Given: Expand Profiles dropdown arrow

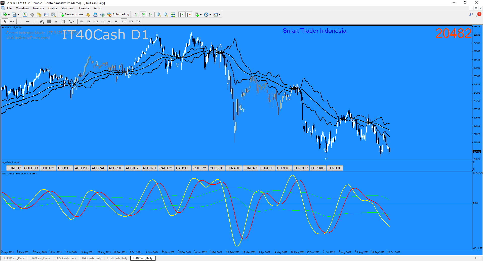Looking at the screenshot, I should tap(18, 15).
